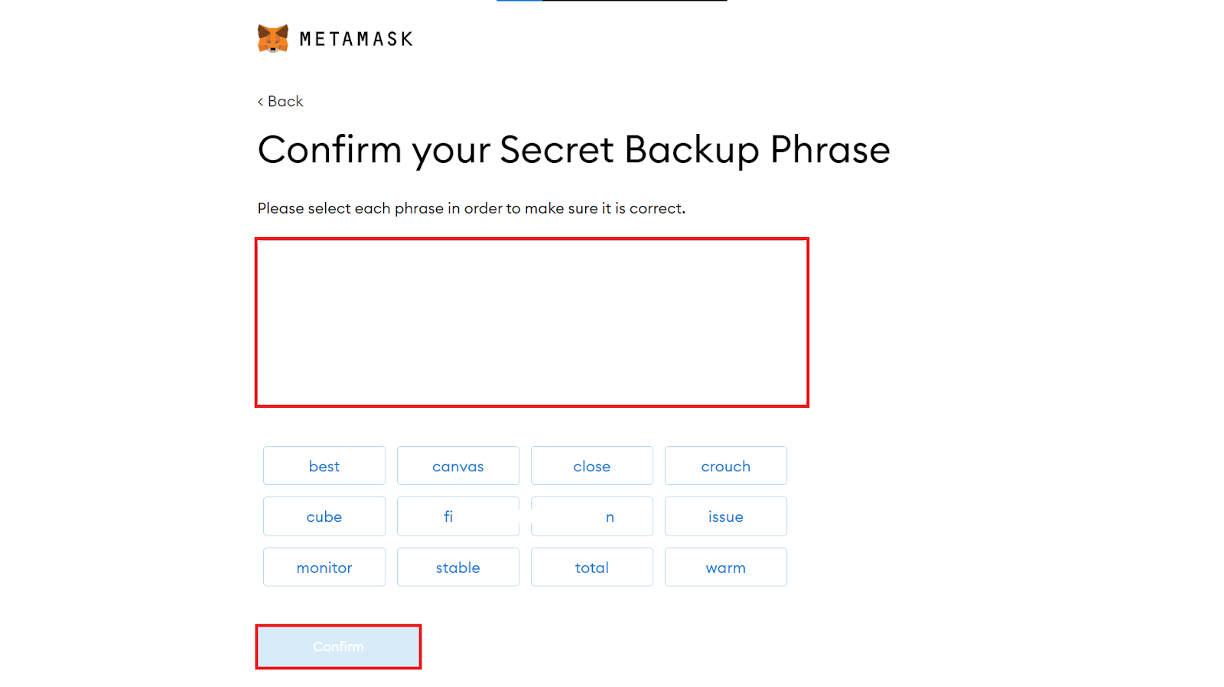Select the "crouch" word button

click(726, 466)
